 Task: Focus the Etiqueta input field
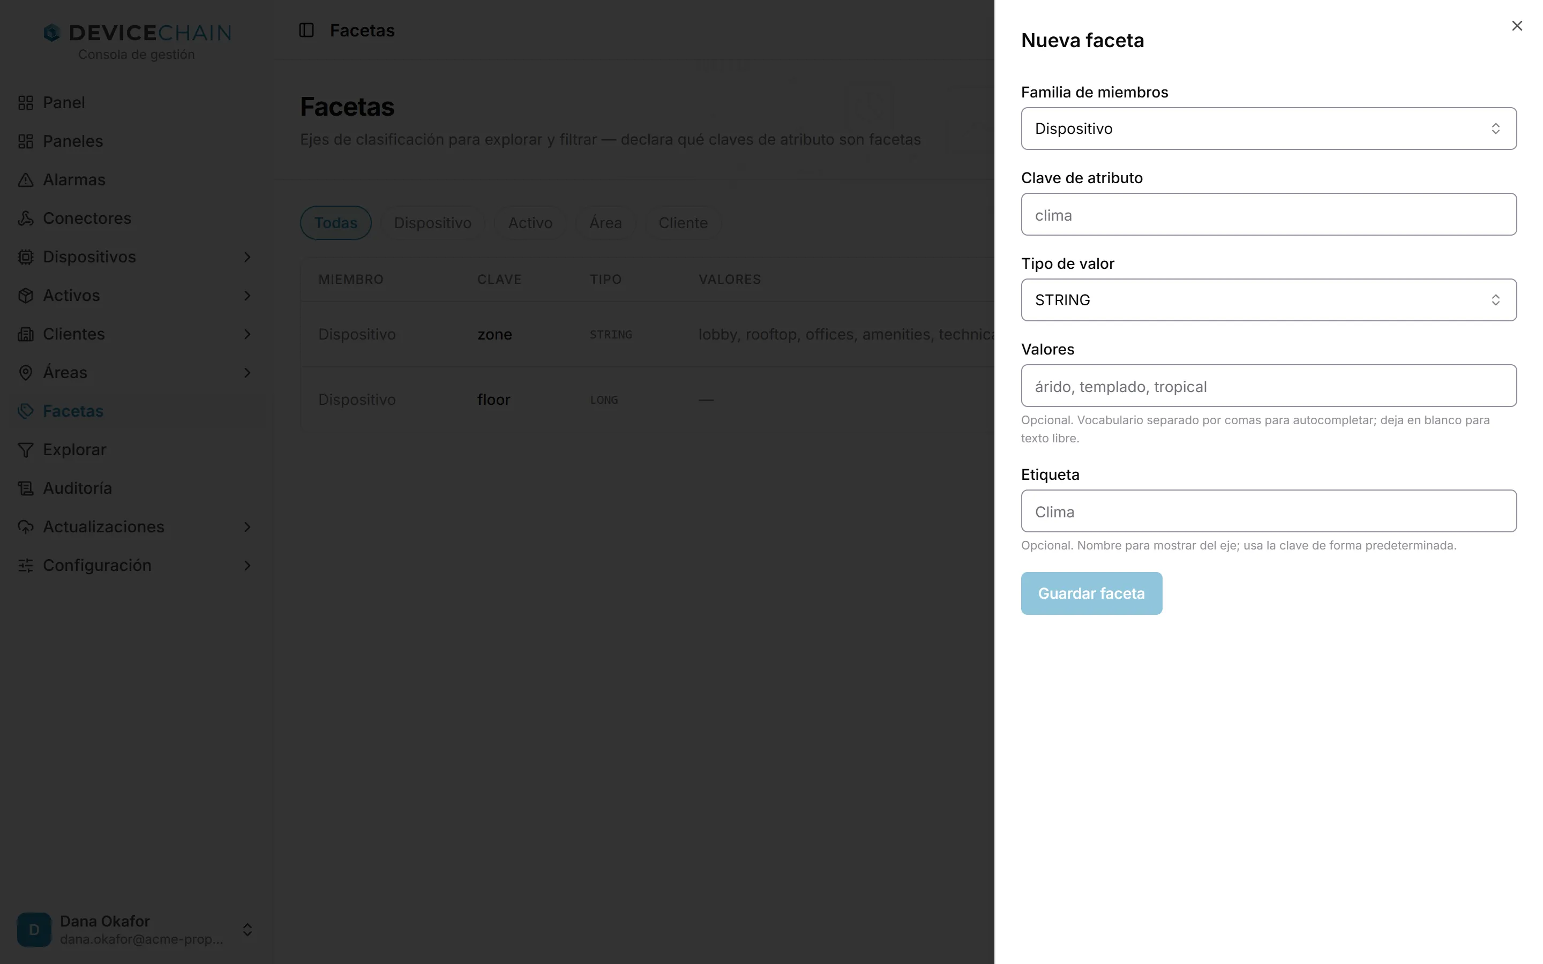point(1269,511)
